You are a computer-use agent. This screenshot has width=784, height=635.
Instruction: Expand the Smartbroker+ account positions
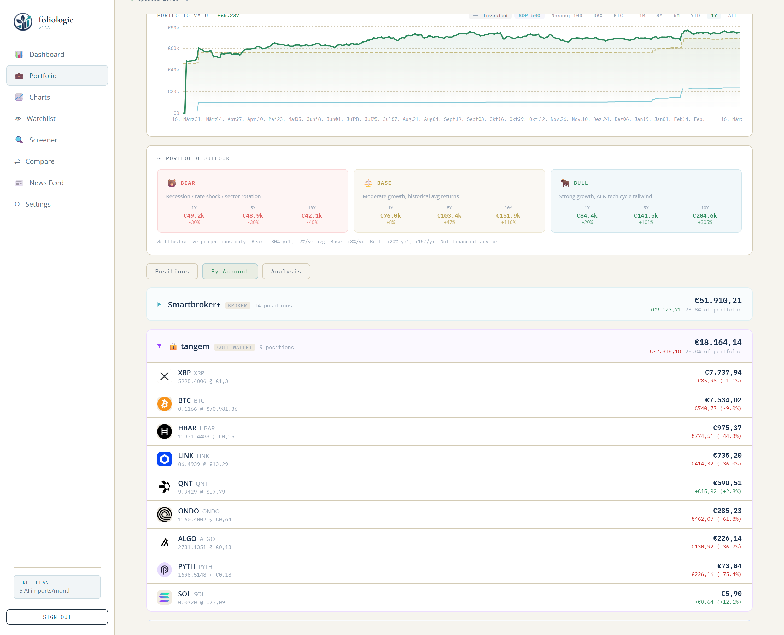pyautogui.click(x=160, y=304)
